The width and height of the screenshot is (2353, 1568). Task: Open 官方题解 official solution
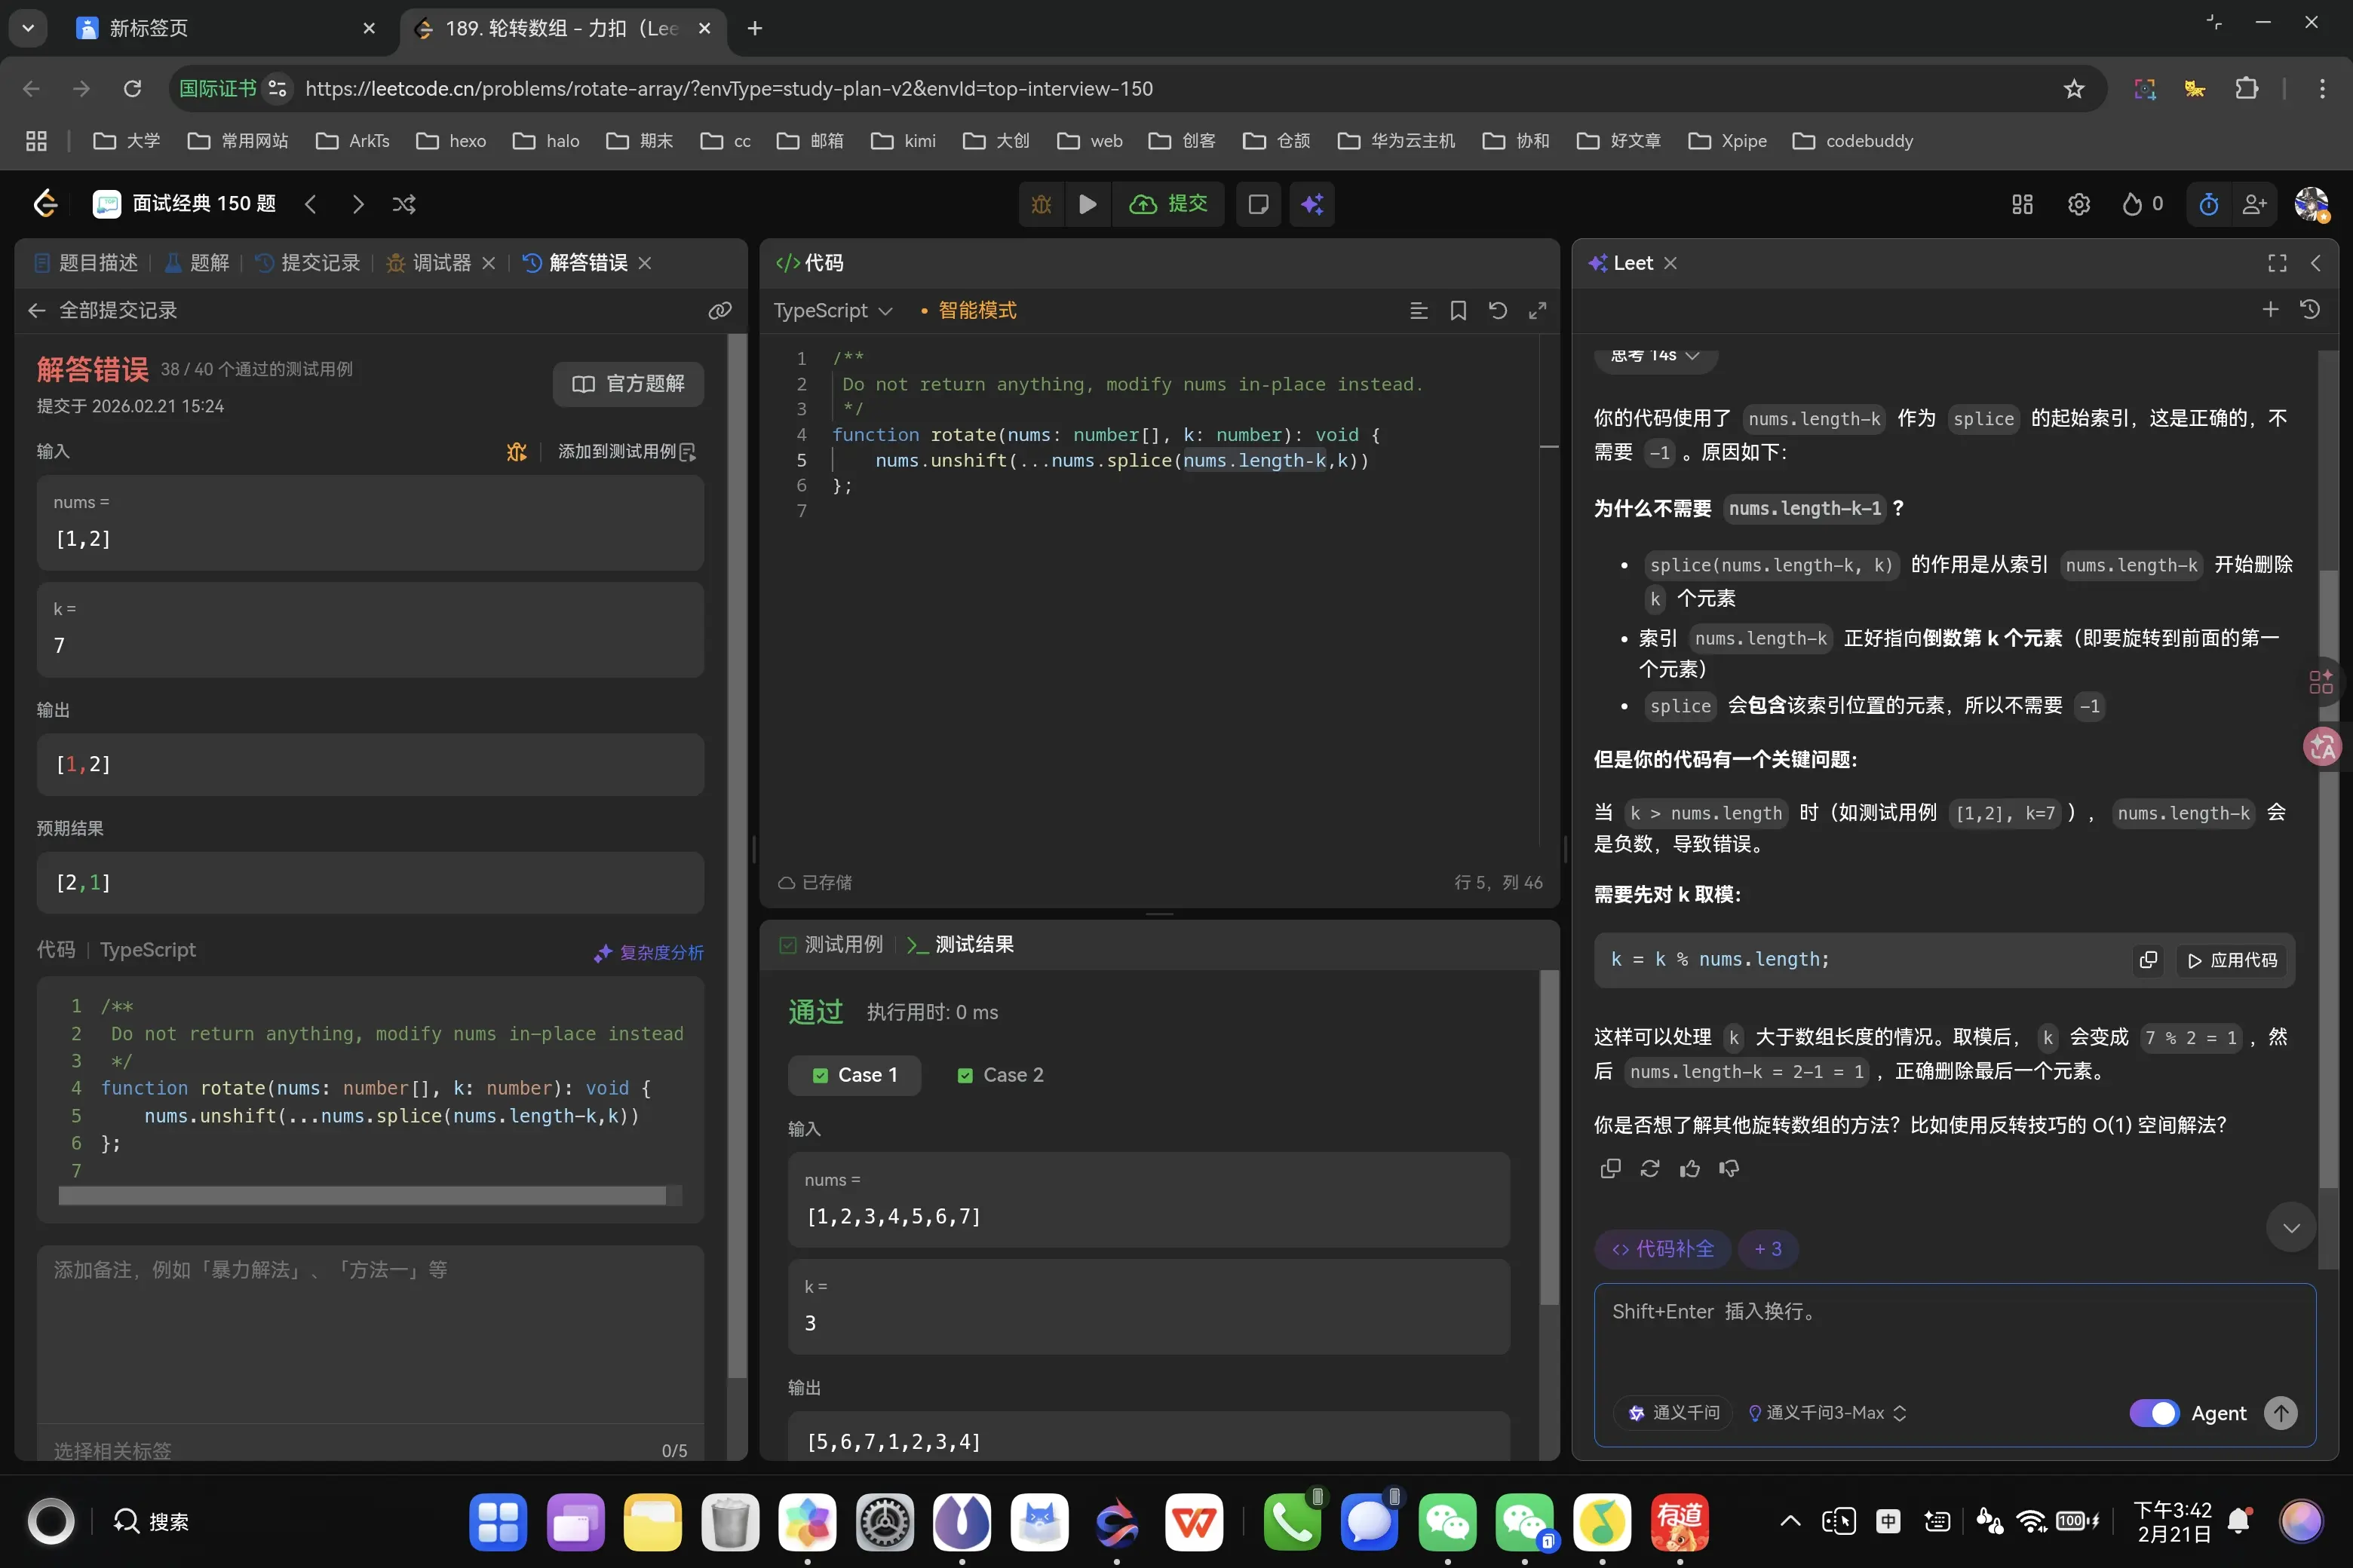628,384
